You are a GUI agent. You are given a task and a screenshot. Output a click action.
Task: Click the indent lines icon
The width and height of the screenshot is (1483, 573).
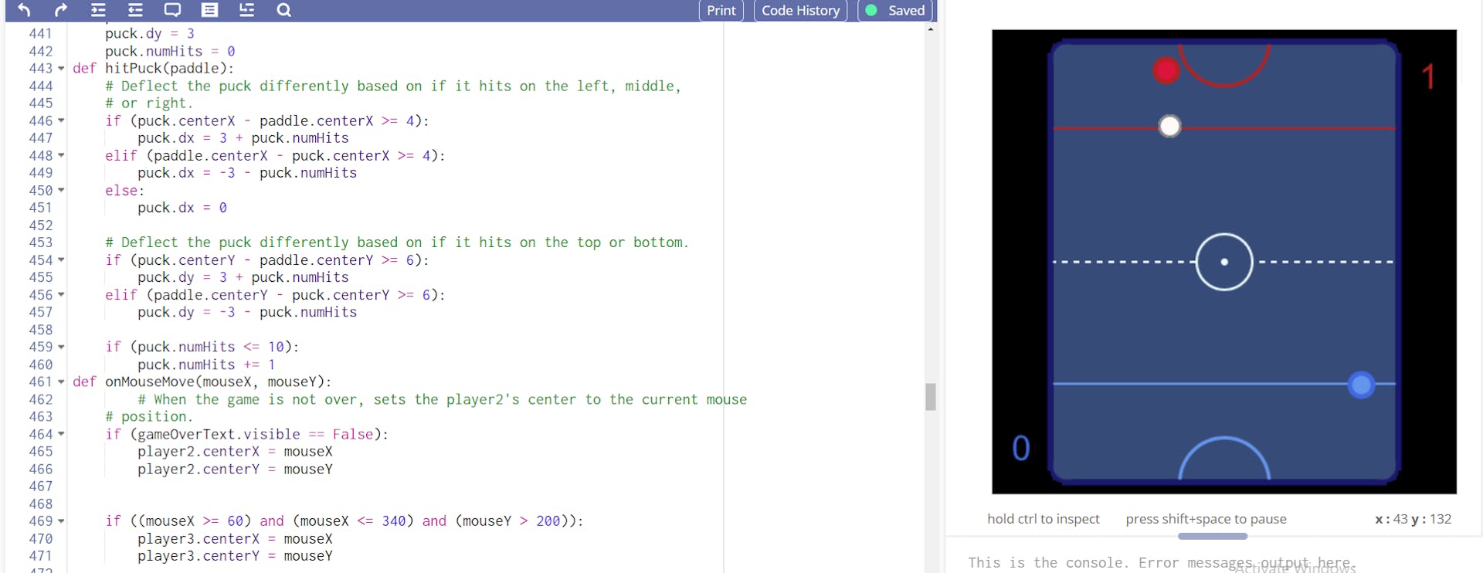point(98,10)
